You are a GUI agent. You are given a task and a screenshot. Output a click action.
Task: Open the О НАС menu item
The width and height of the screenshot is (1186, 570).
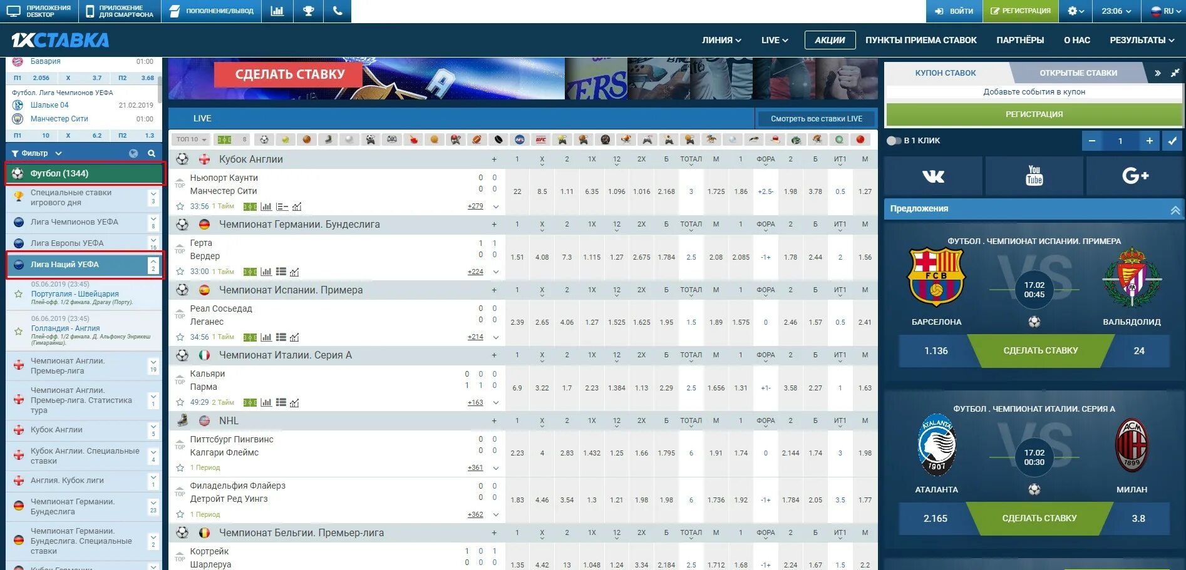pyautogui.click(x=1076, y=40)
